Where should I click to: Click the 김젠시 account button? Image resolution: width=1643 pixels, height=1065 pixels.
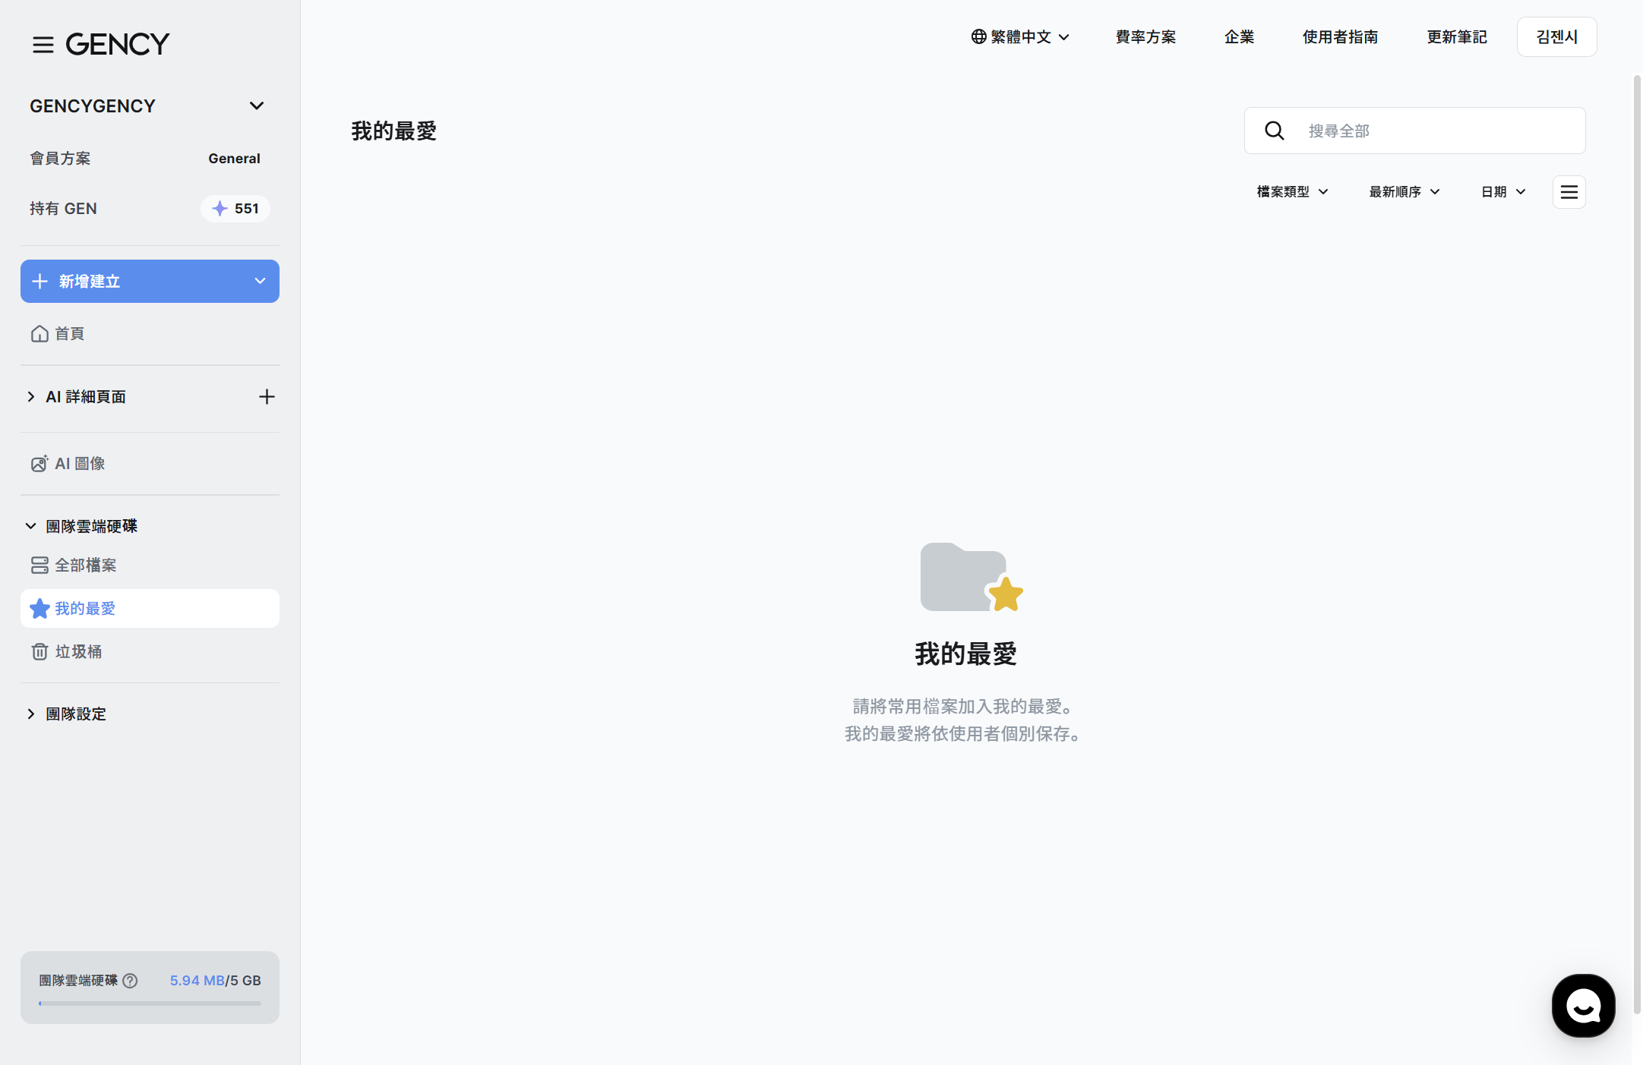tap(1557, 36)
